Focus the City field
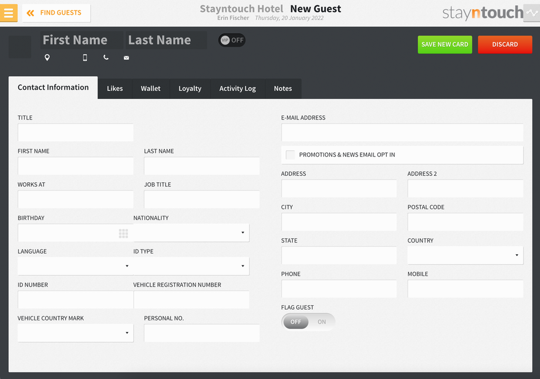The height and width of the screenshot is (379, 540). (339, 221)
